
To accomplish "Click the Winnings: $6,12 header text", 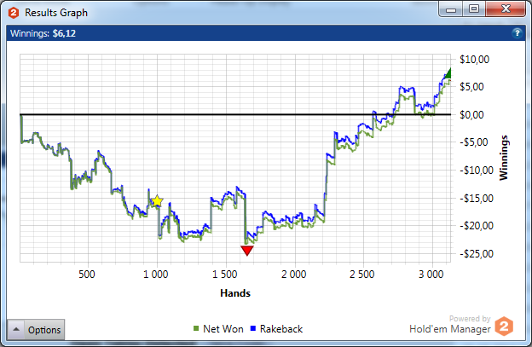I will [43, 33].
